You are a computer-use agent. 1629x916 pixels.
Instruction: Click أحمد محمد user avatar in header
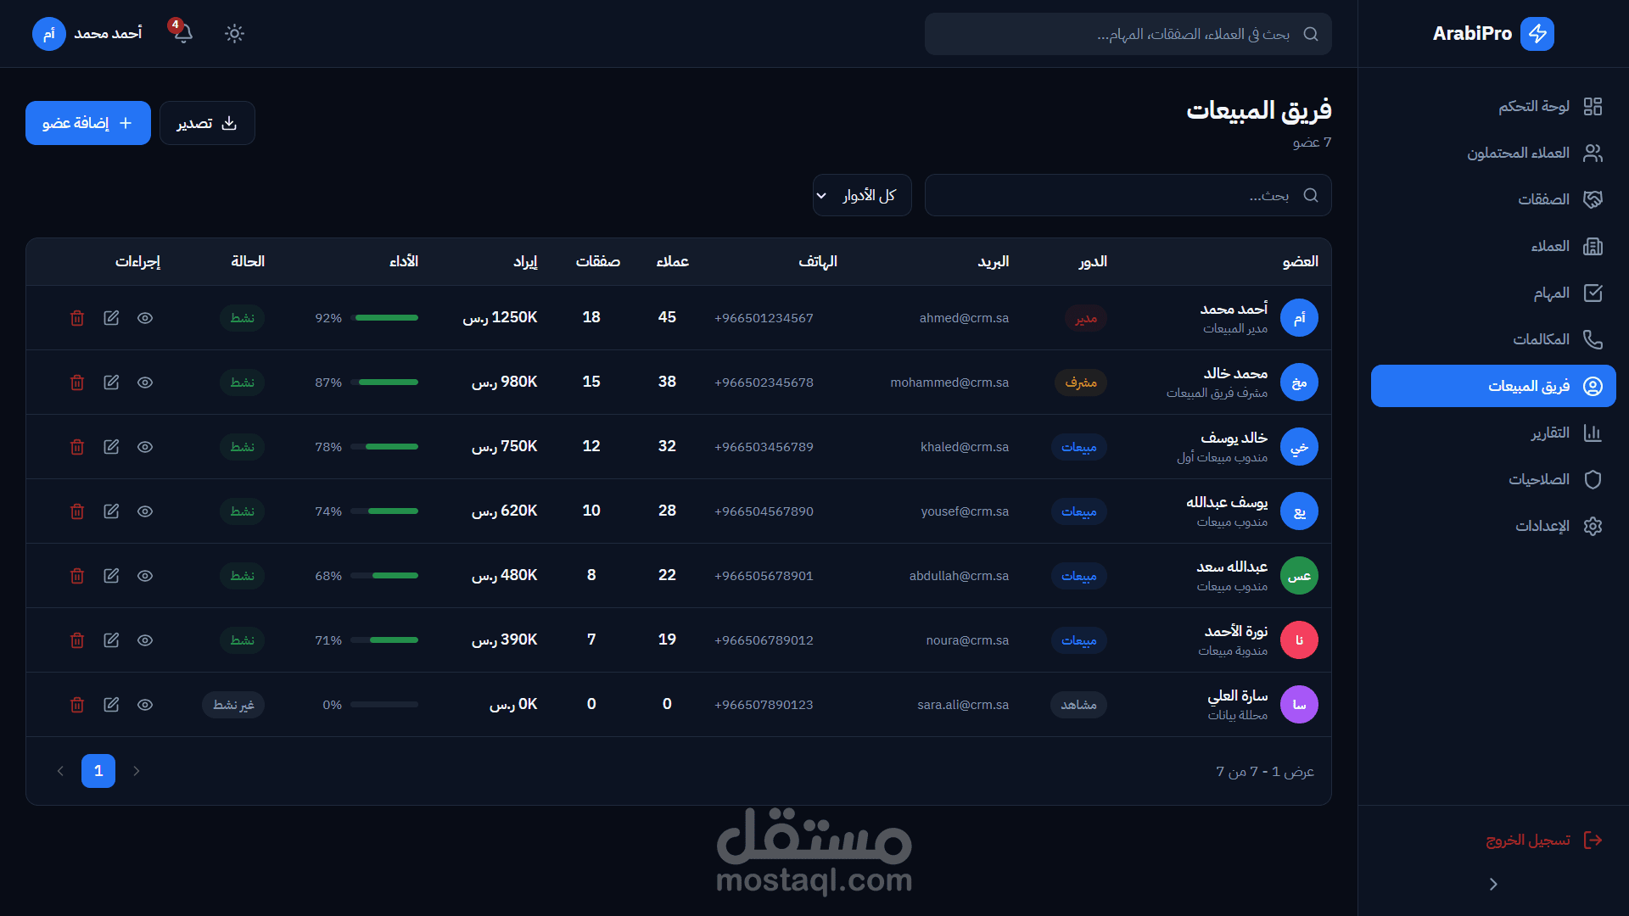point(48,34)
